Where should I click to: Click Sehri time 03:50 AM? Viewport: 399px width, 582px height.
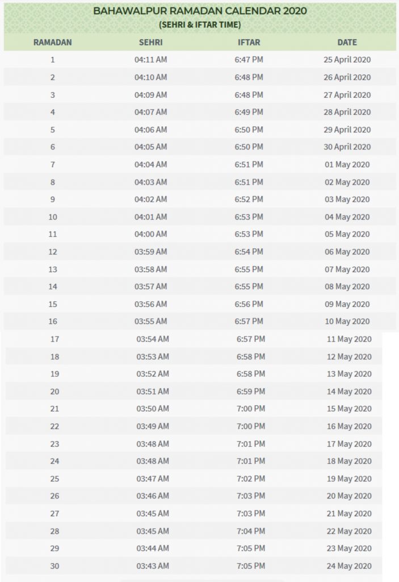point(153,409)
